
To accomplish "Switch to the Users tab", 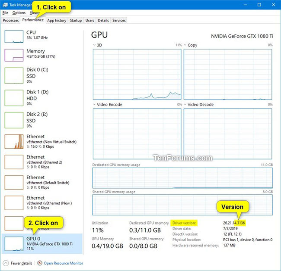I will 90,20.
